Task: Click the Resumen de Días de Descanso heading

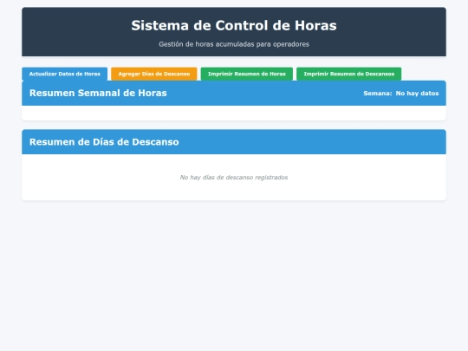Action: click(104, 142)
